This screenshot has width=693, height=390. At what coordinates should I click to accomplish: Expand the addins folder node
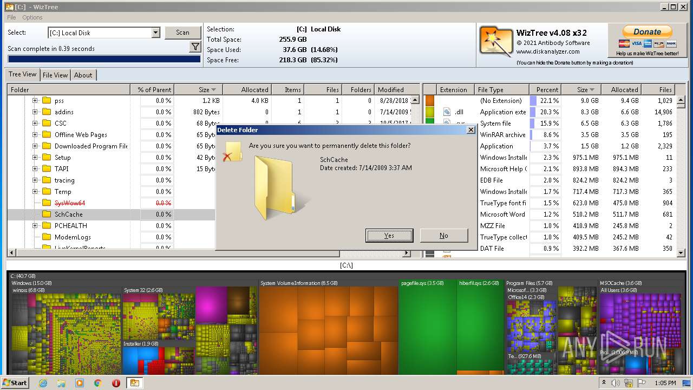35,112
